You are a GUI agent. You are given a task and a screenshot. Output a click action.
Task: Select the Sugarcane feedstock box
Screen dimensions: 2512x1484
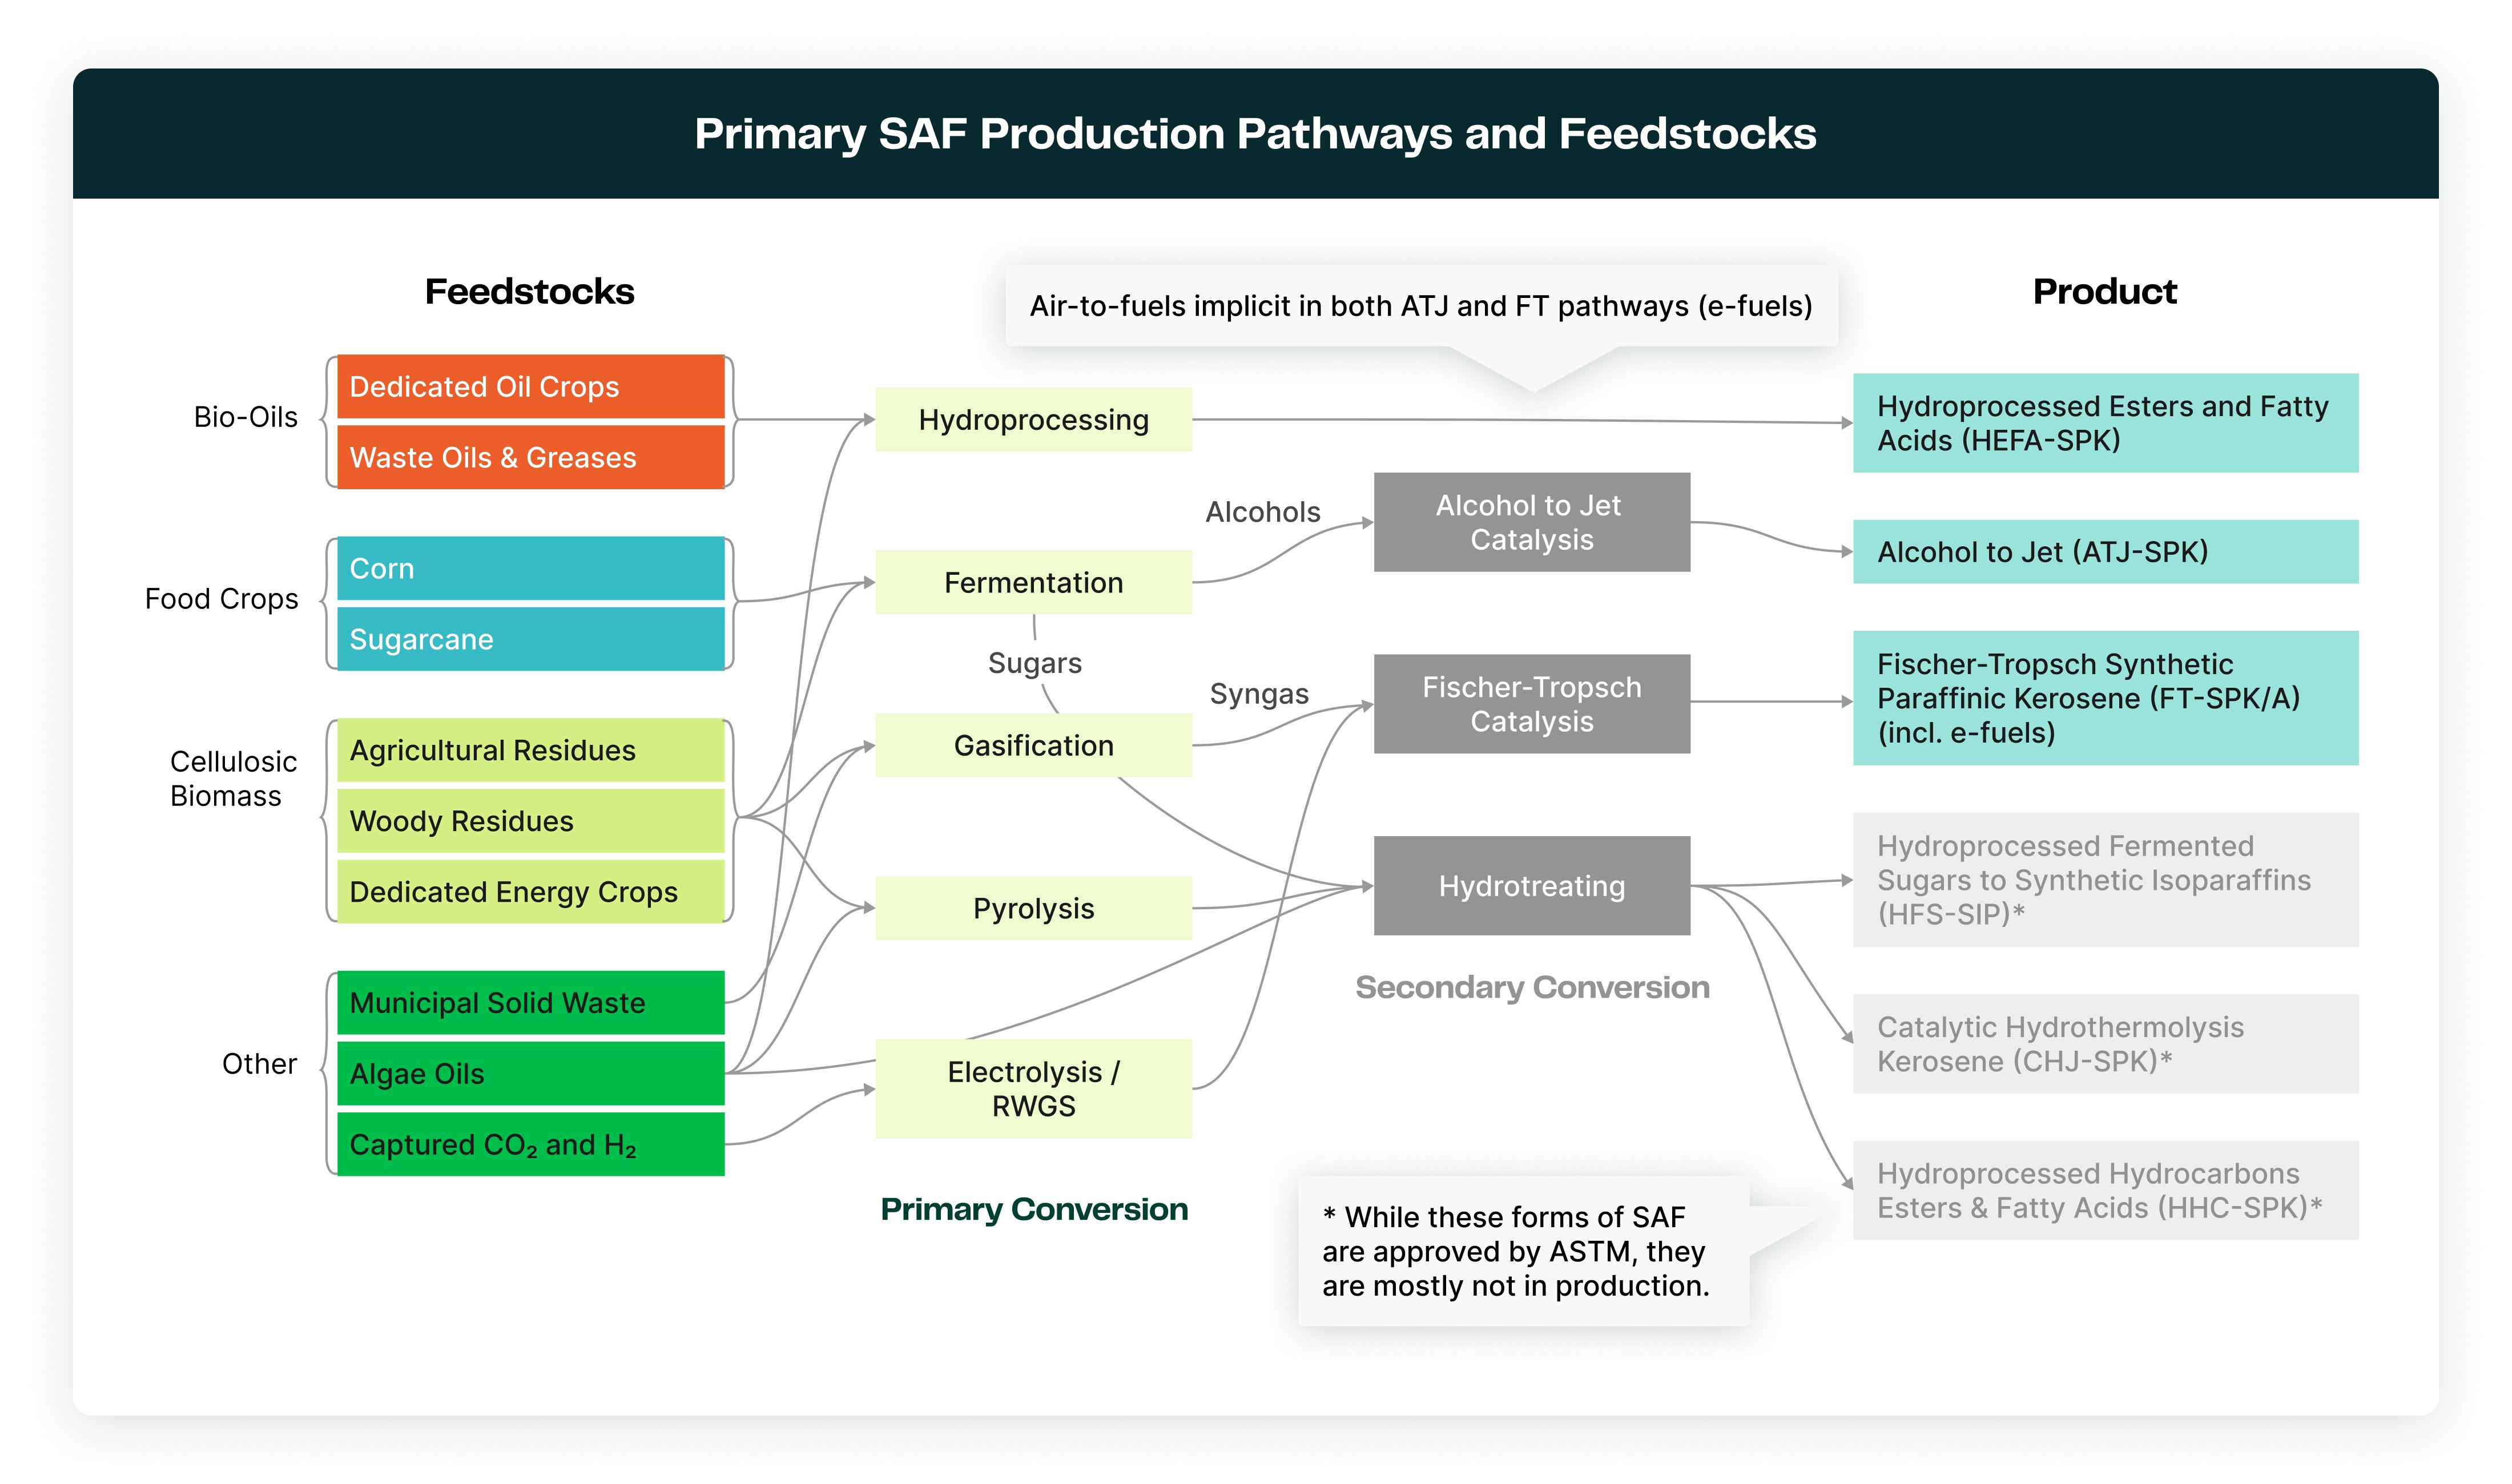(530, 639)
